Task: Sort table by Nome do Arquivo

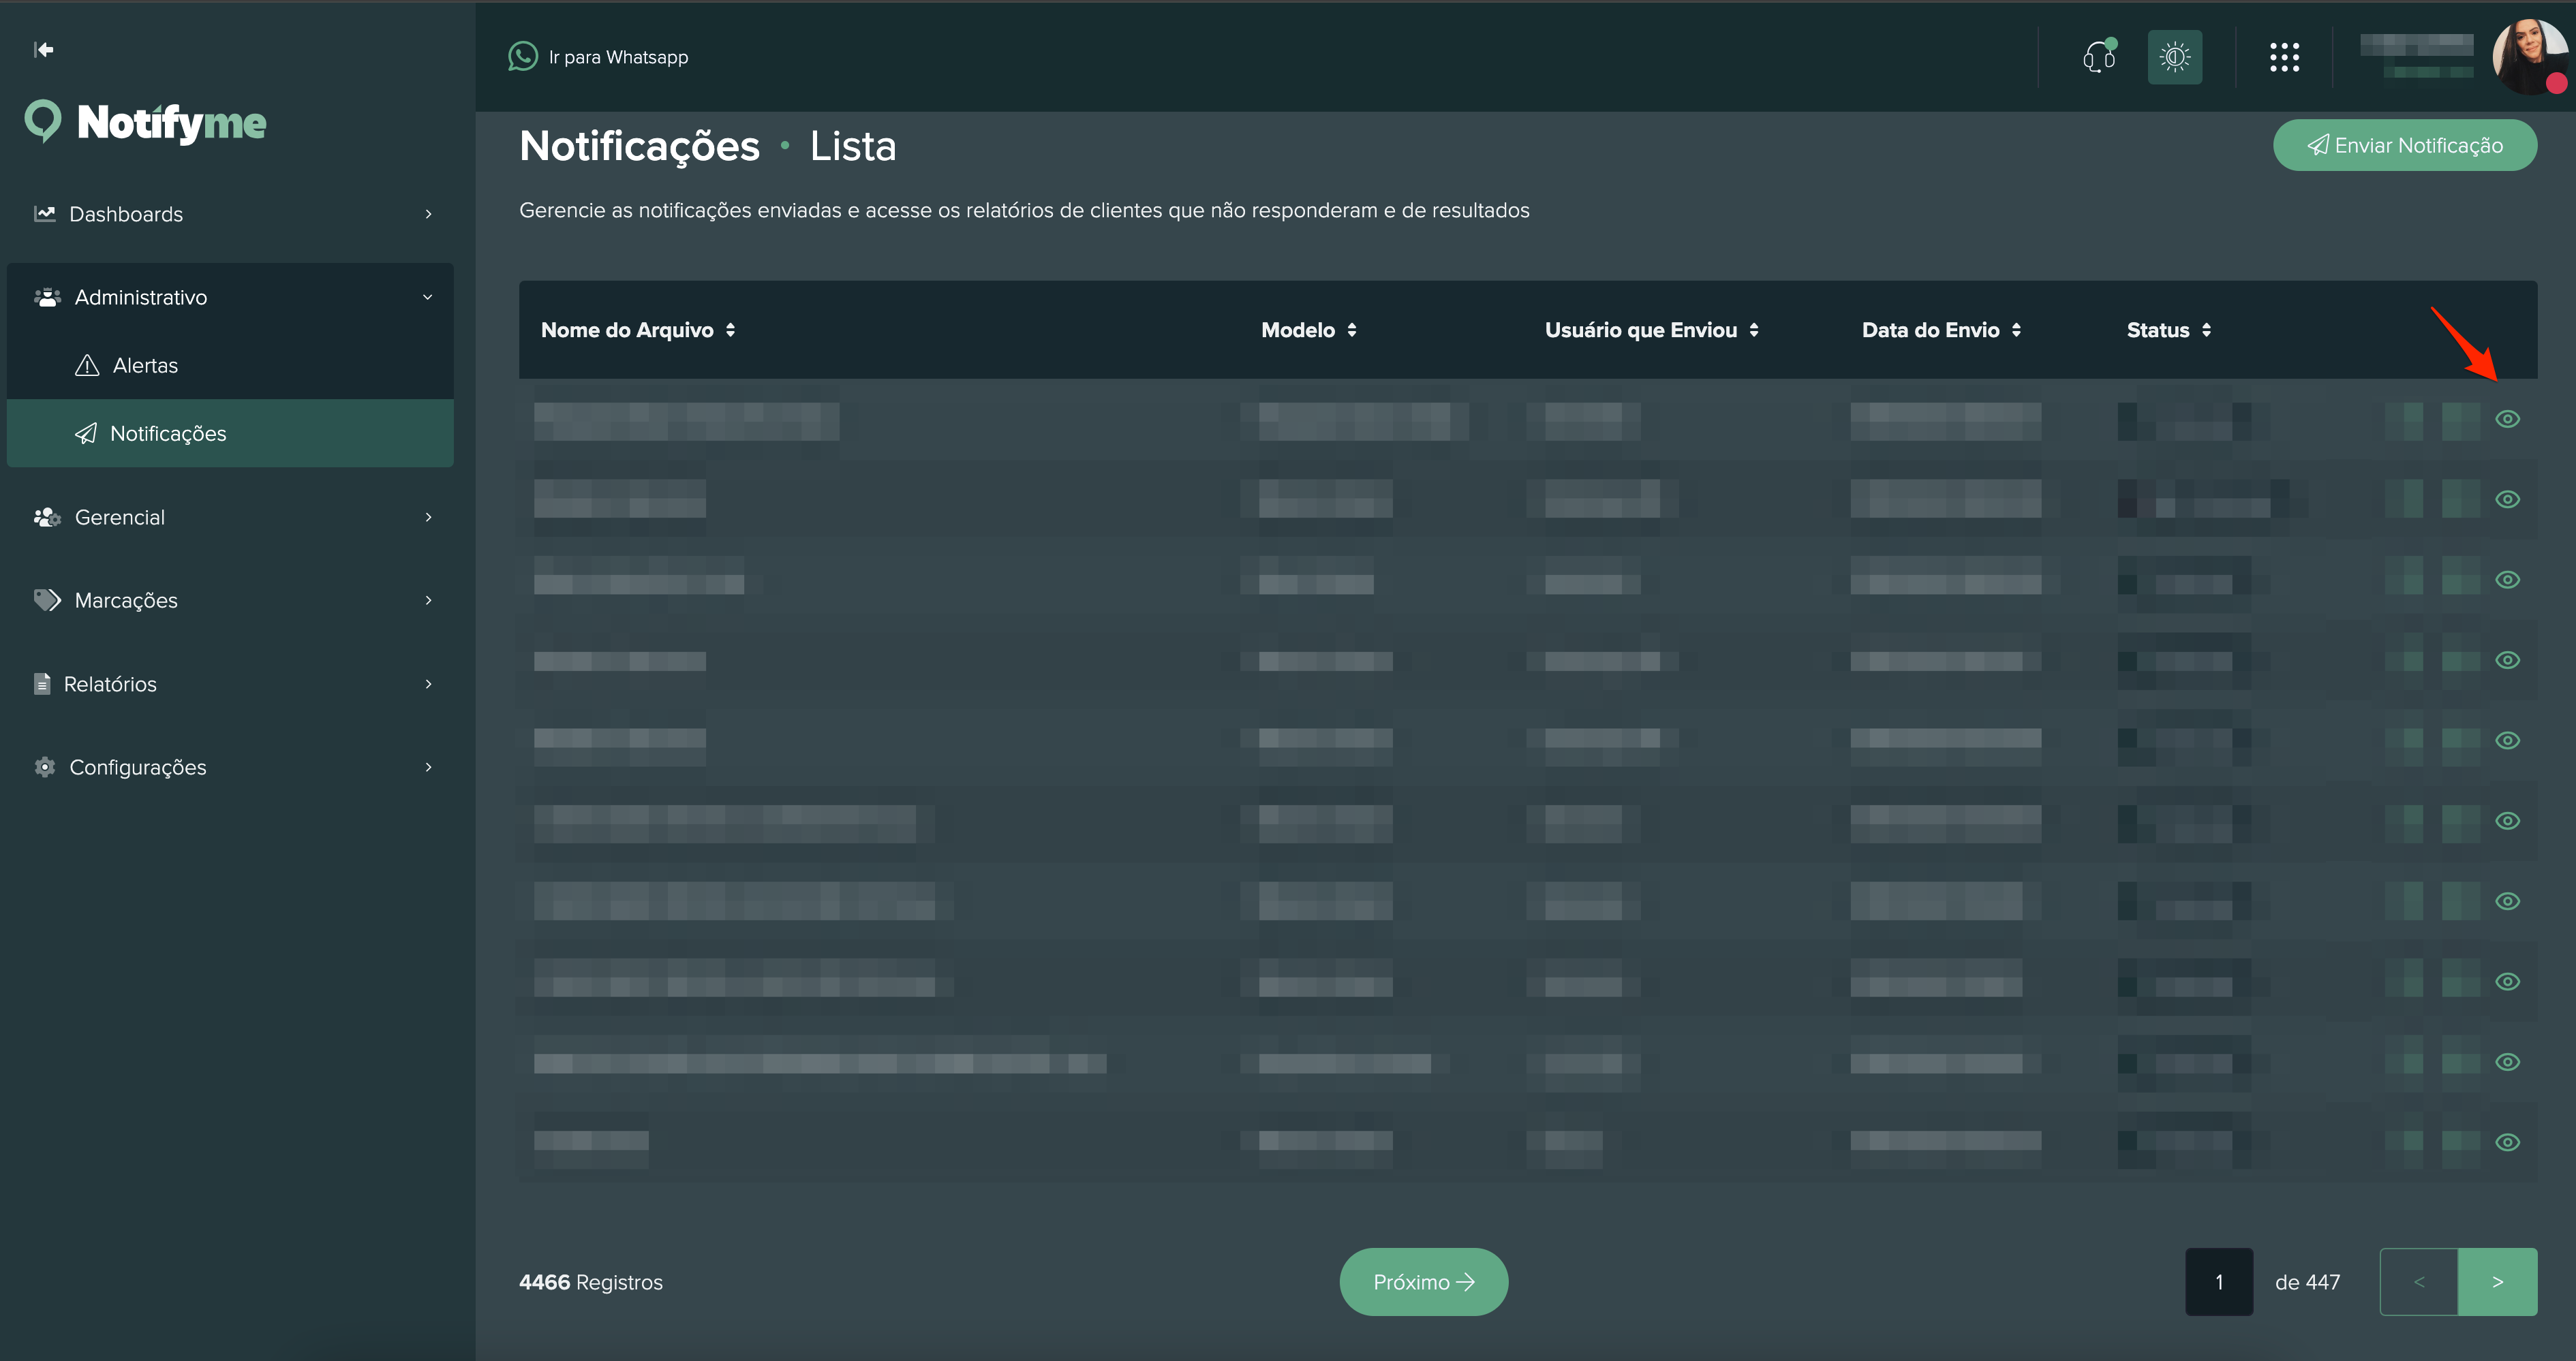Action: coord(637,330)
